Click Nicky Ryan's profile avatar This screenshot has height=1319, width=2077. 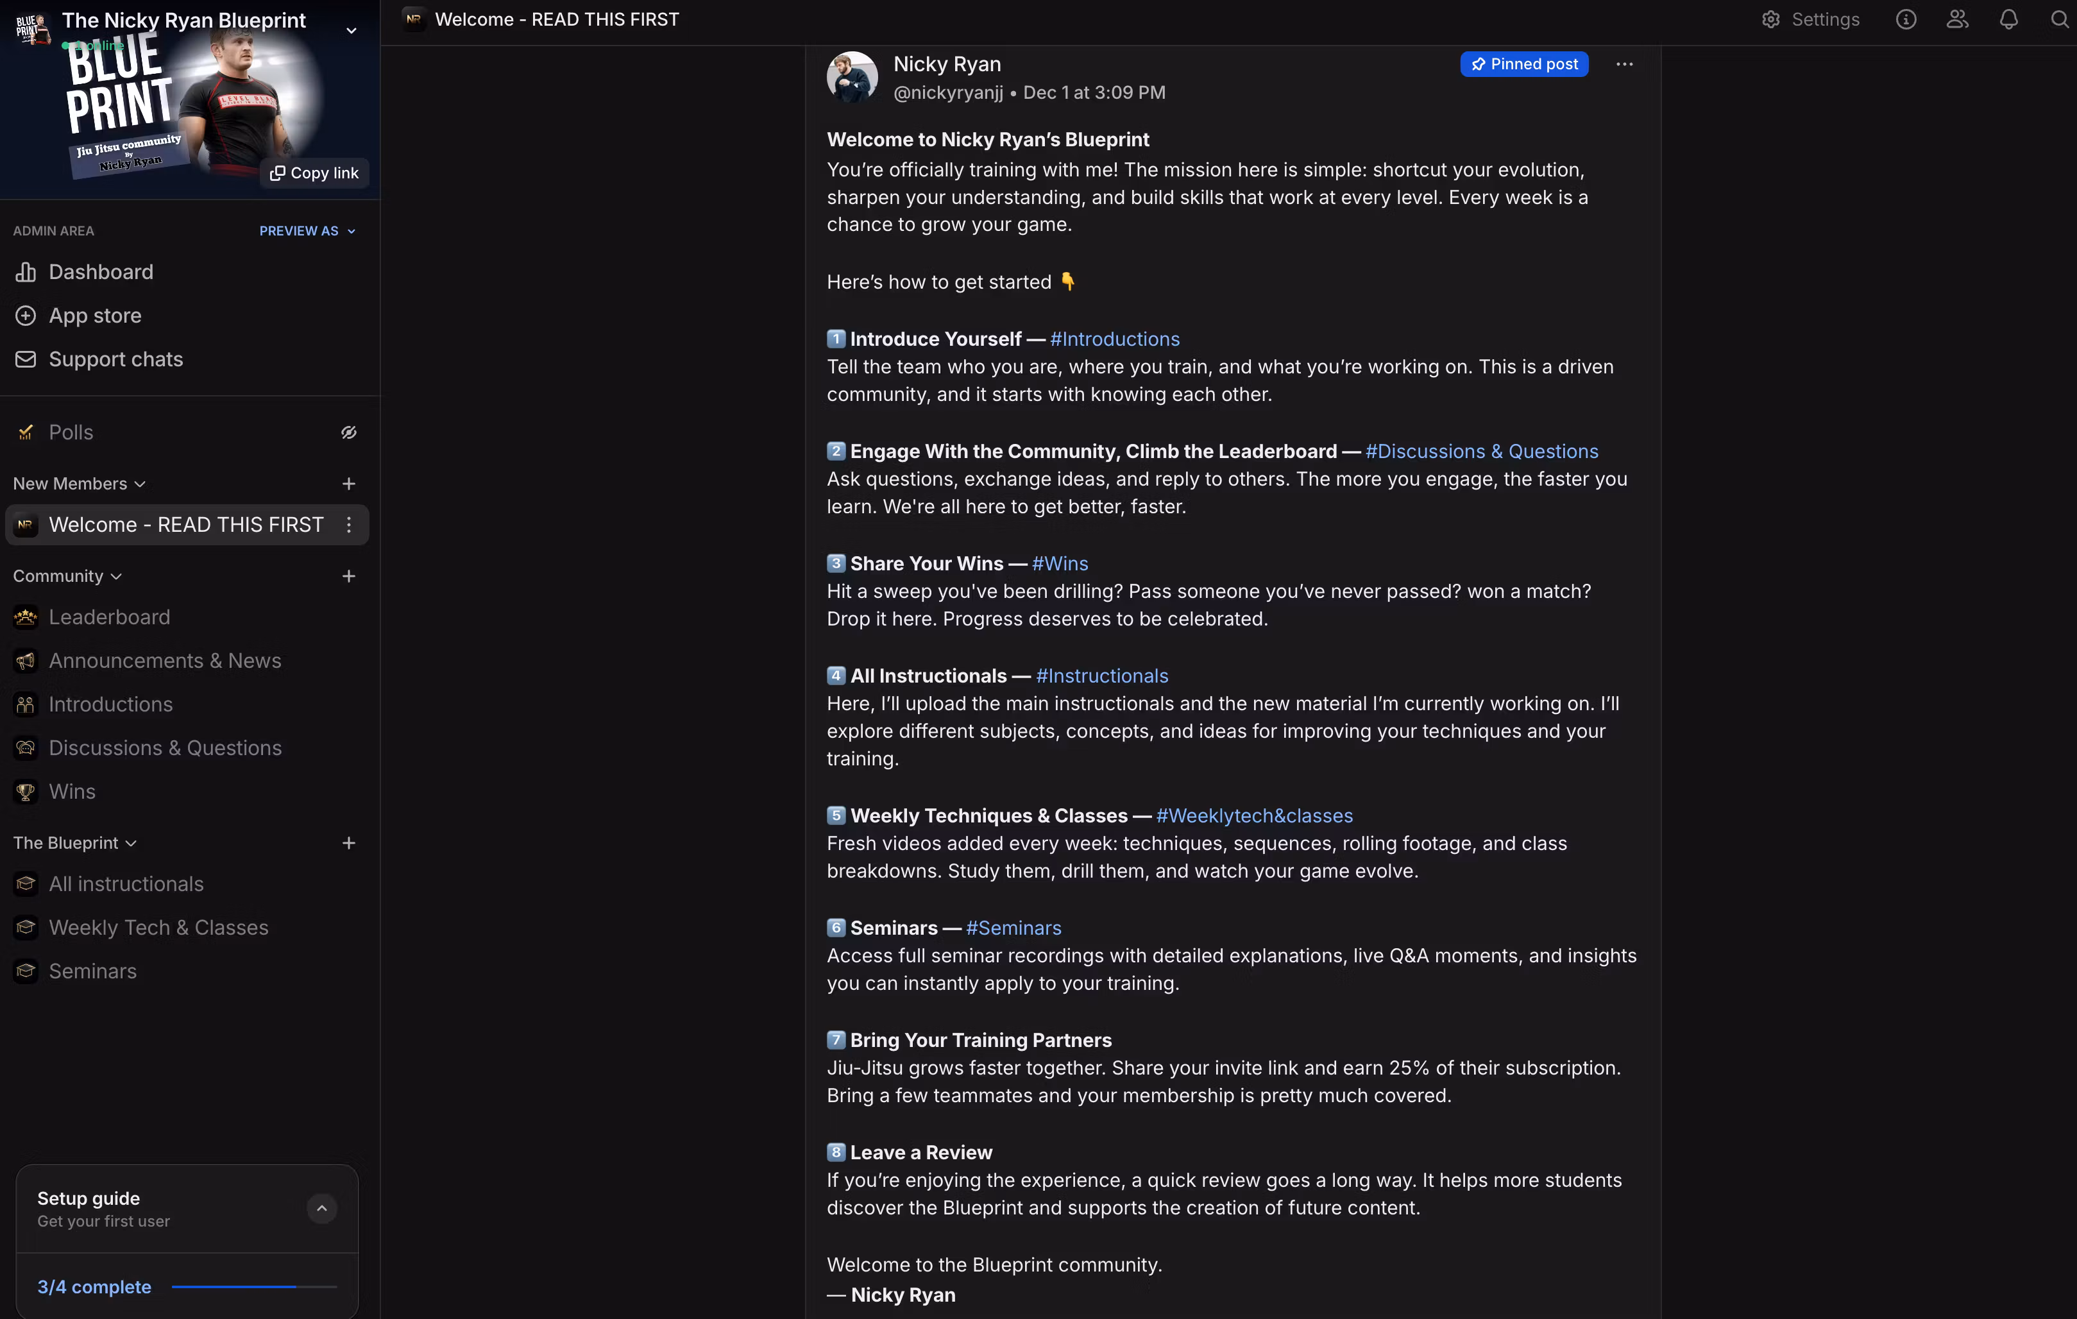pos(851,78)
